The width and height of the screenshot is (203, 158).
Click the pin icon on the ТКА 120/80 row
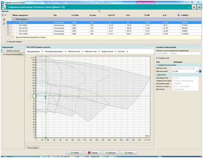tap(8, 34)
